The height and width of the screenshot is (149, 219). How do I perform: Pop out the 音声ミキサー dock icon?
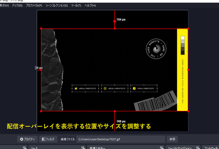pos(162,148)
